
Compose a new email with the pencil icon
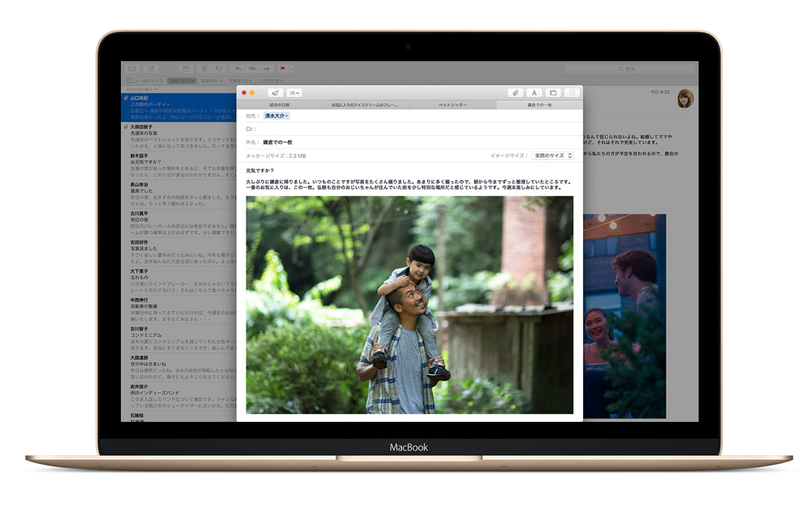(151, 68)
